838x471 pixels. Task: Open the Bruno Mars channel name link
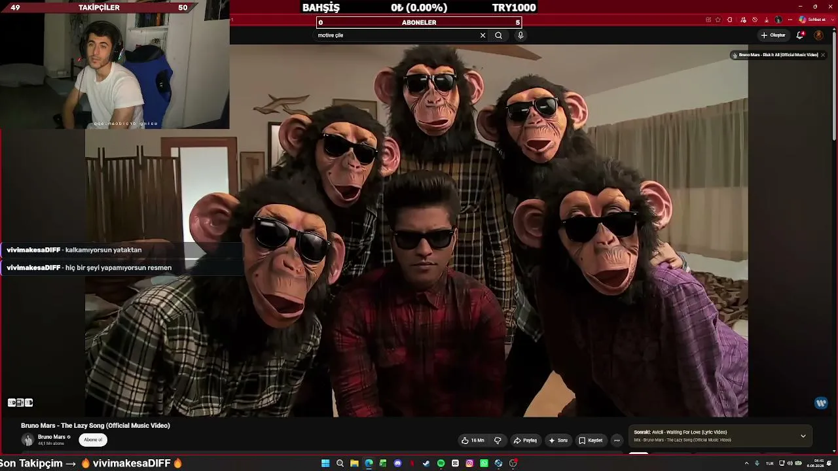pyautogui.click(x=52, y=437)
